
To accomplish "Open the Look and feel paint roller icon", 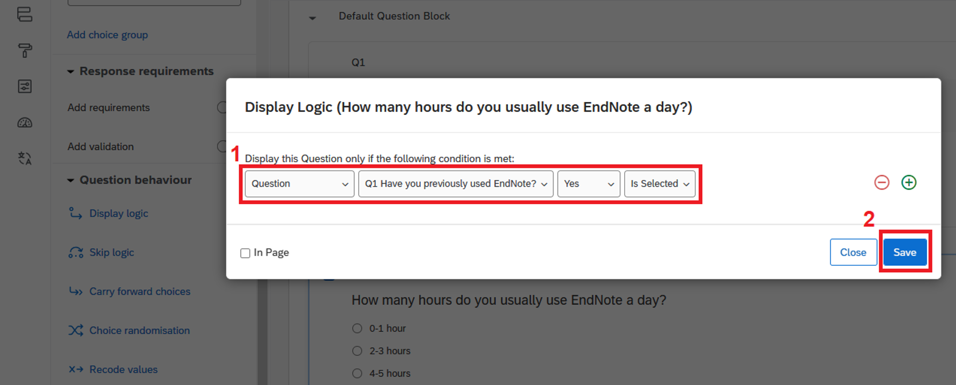I will click(x=25, y=51).
